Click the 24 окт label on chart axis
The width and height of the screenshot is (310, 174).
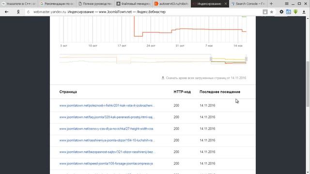click(151, 46)
